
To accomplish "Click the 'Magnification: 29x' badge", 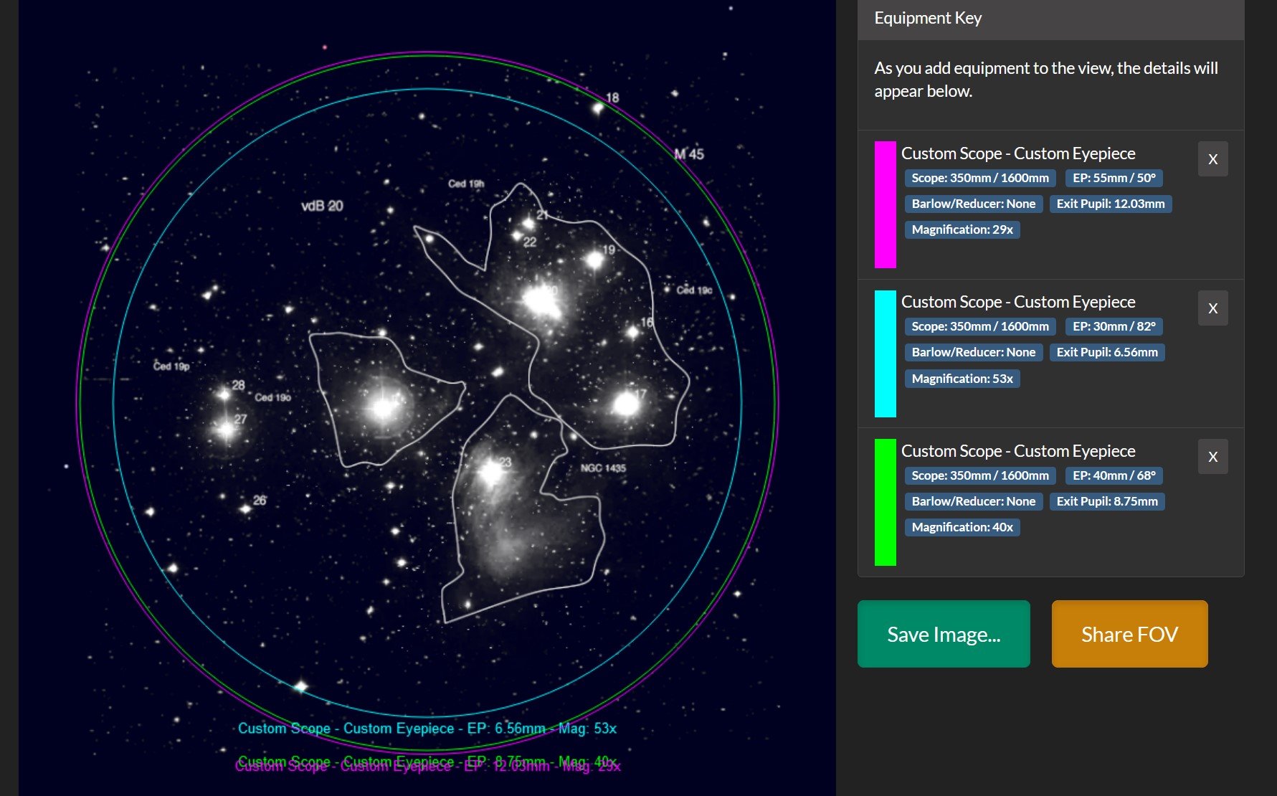I will tap(962, 229).
